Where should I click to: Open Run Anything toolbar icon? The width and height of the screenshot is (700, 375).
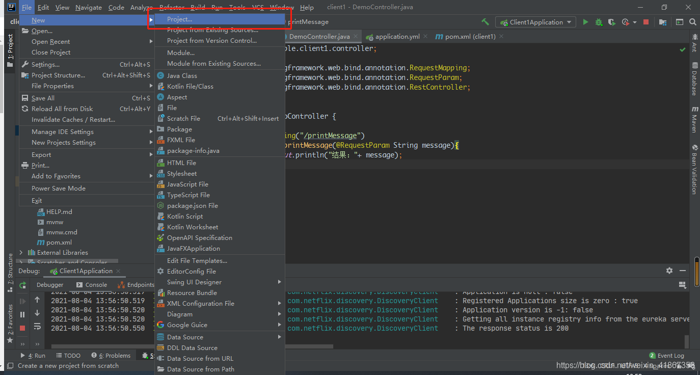coord(680,22)
